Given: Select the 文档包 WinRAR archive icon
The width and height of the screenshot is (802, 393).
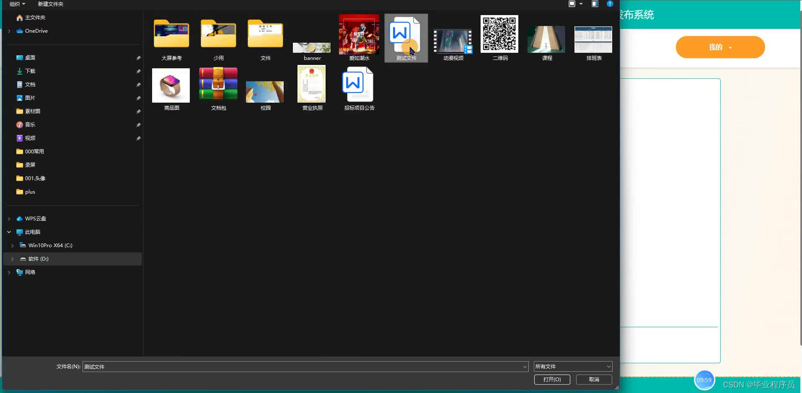Looking at the screenshot, I should coord(218,84).
